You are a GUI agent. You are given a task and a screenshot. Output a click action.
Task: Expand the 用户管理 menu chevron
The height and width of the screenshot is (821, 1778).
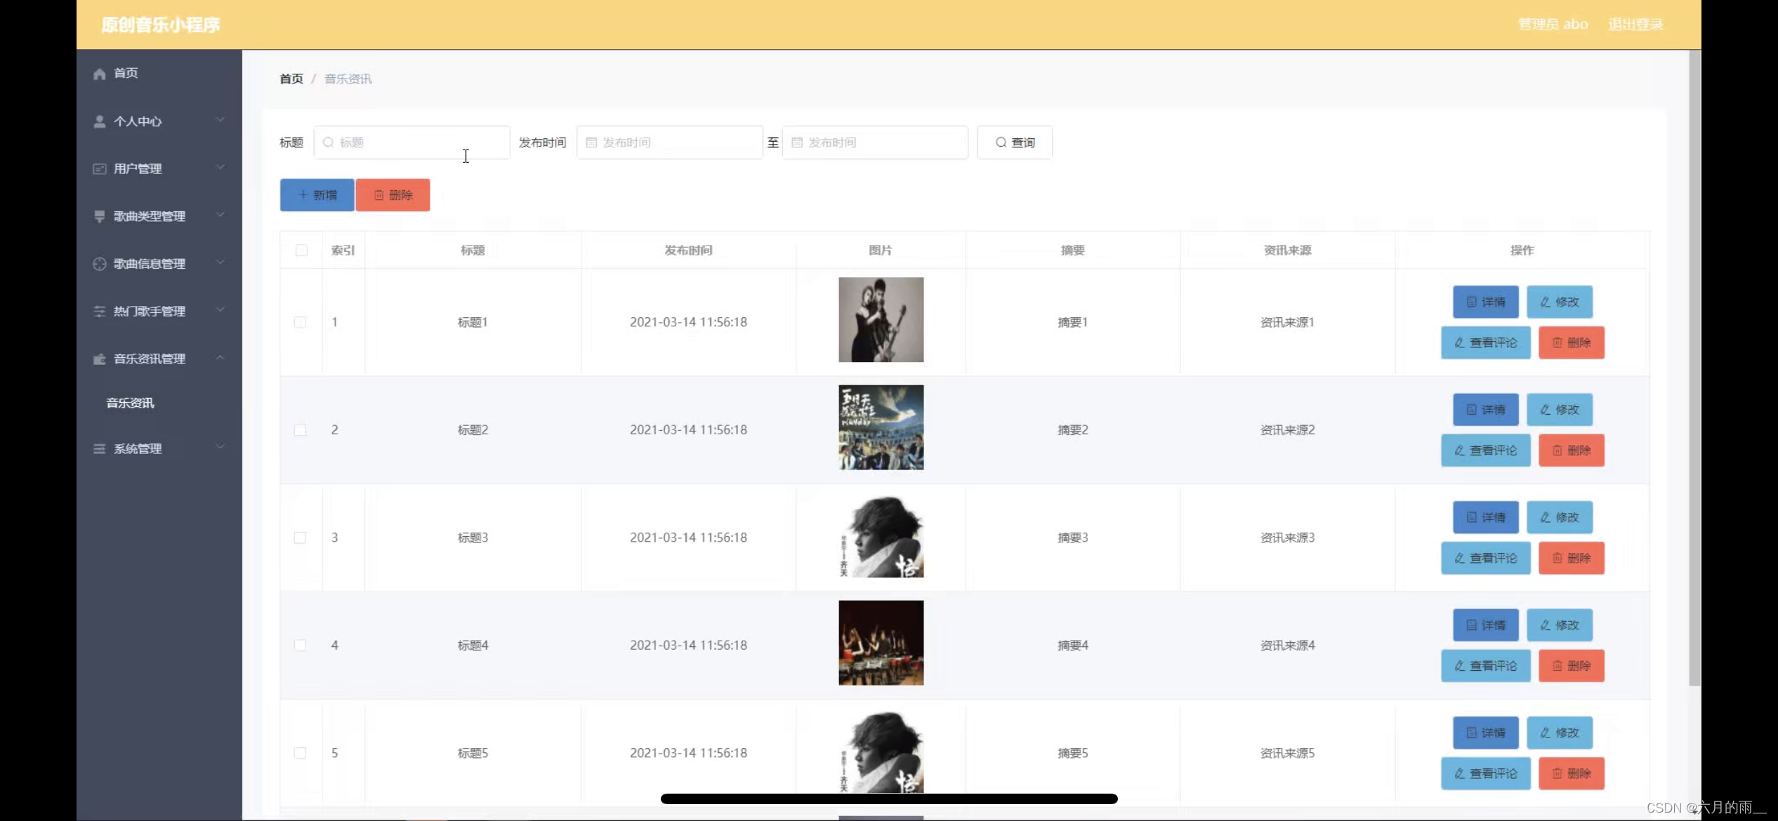coord(220,168)
